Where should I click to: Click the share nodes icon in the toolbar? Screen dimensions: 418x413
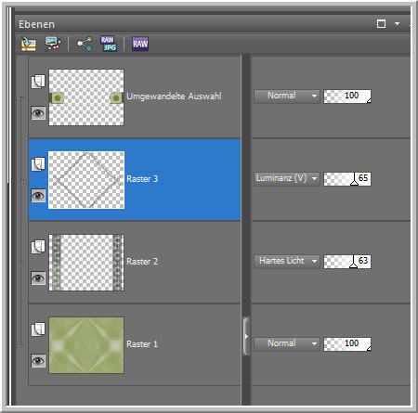tap(85, 44)
